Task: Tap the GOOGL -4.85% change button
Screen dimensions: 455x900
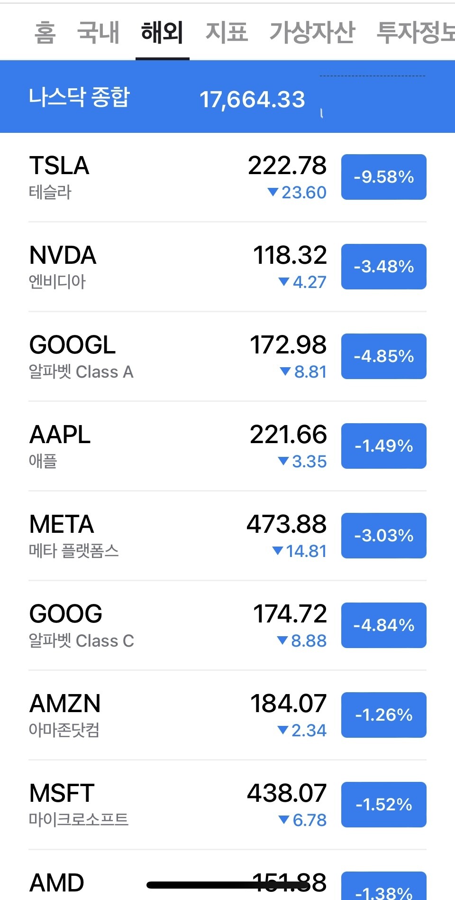Action: tap(383, 356)
